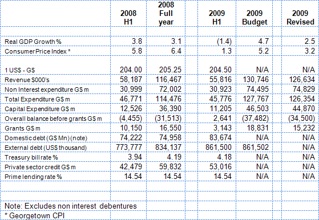Screen dimensions: 319x220
Task: Select revenue value 130,746
Action: tap(256, 80)
